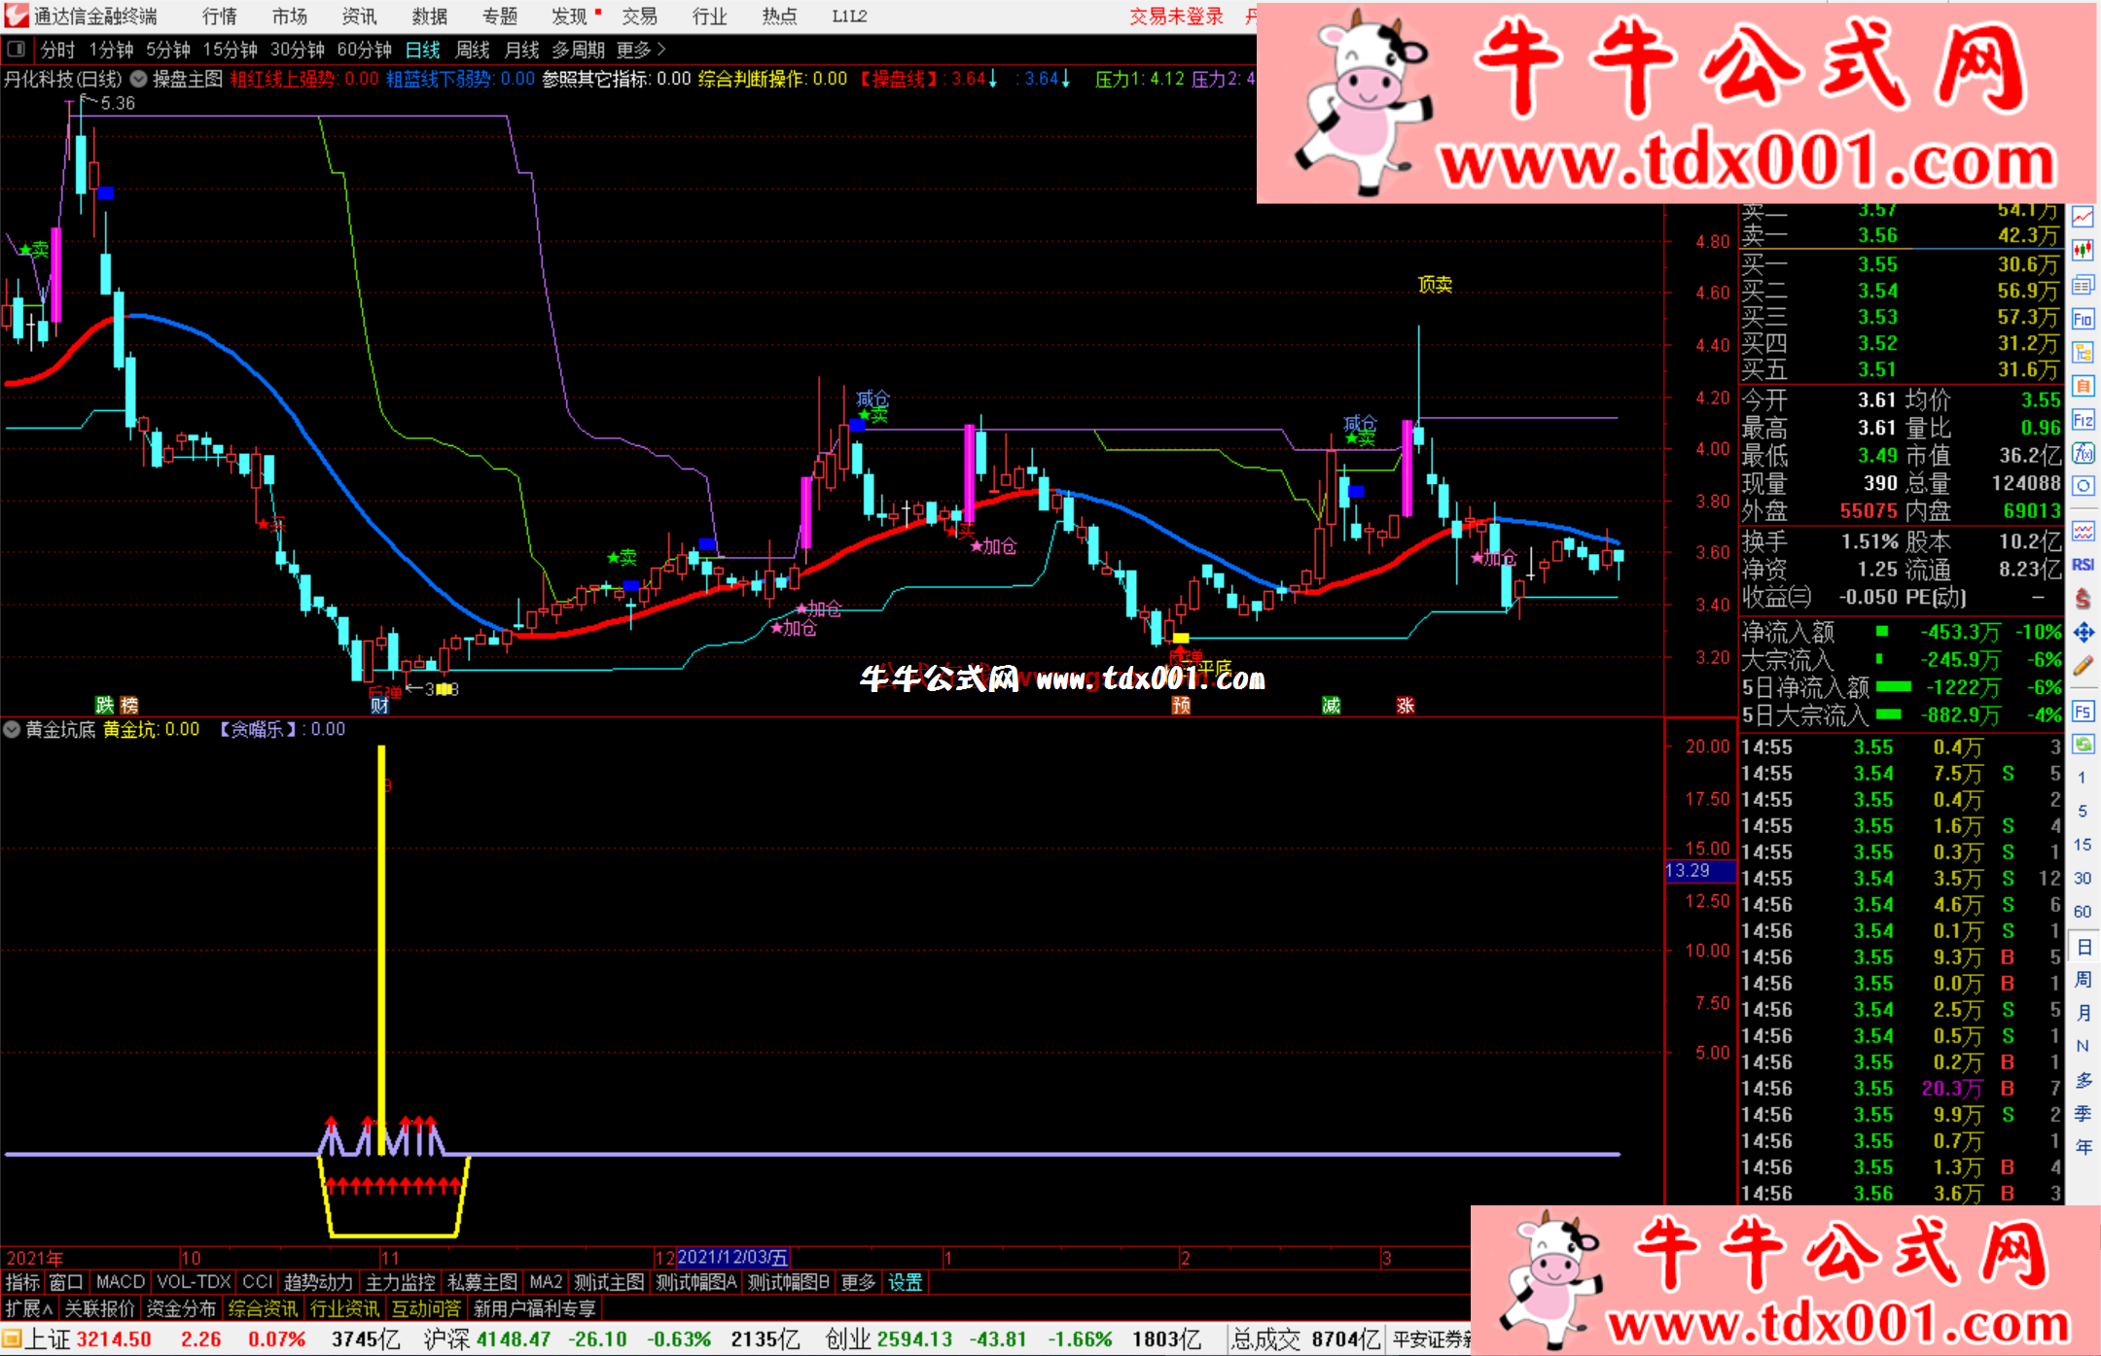This screenshot has width=2101, height=1356.
Task: Open the 交易 menu
Action: click(639, 17)
